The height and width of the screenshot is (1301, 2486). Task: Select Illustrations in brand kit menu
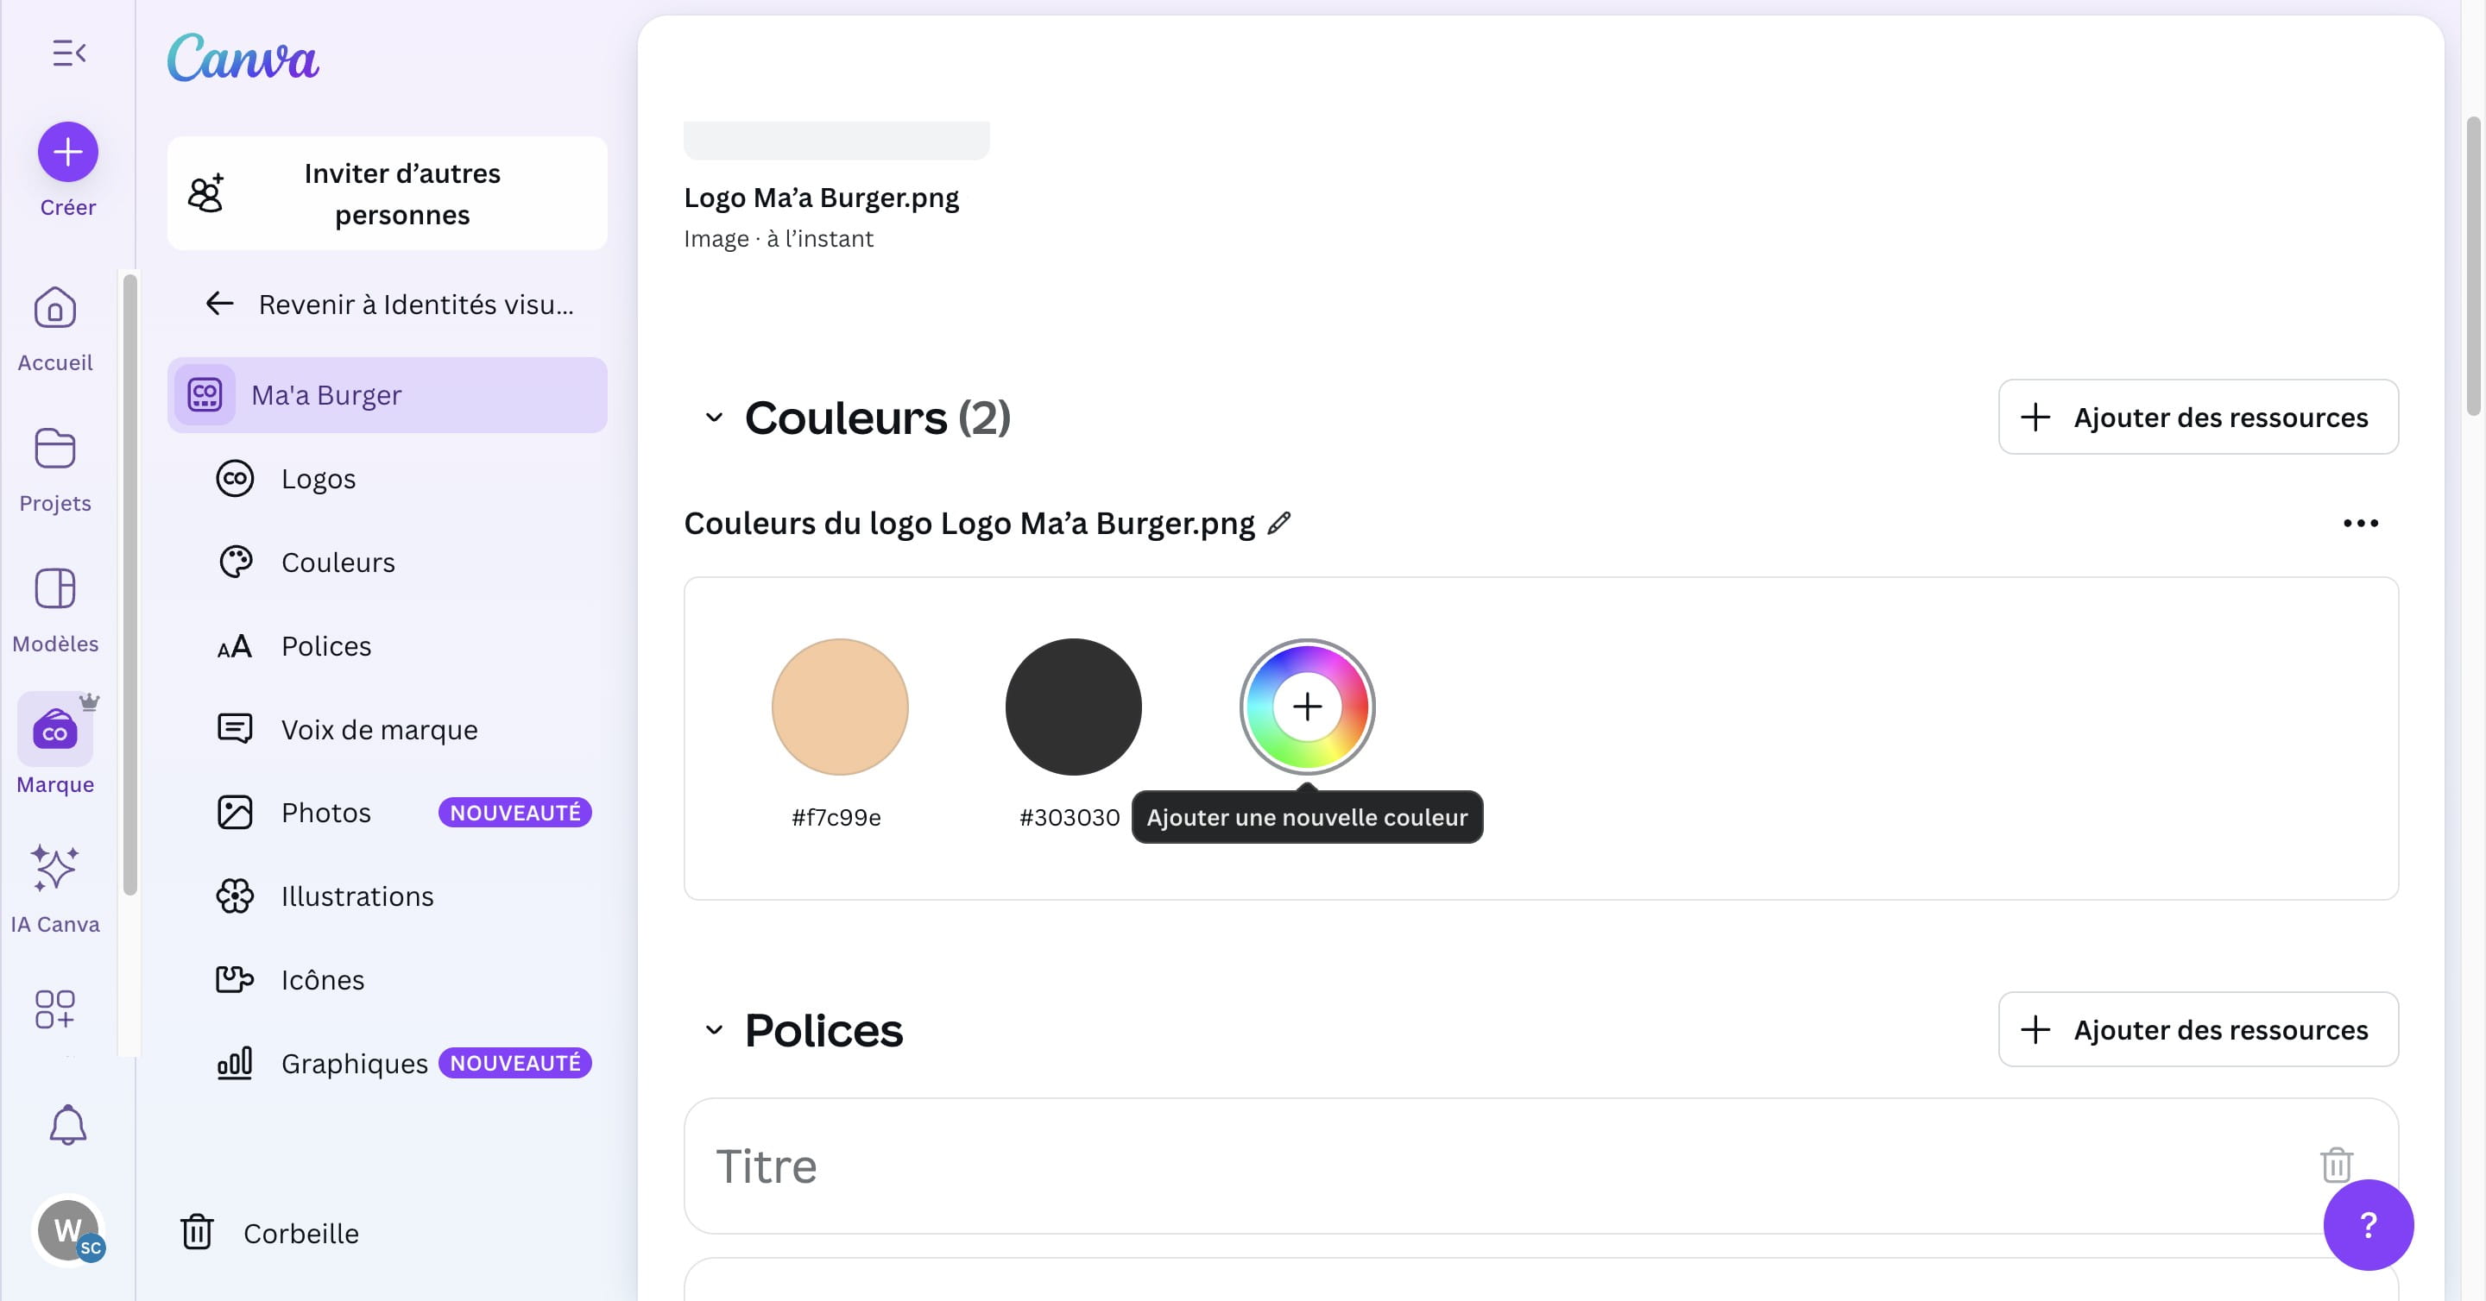[357, 896]
